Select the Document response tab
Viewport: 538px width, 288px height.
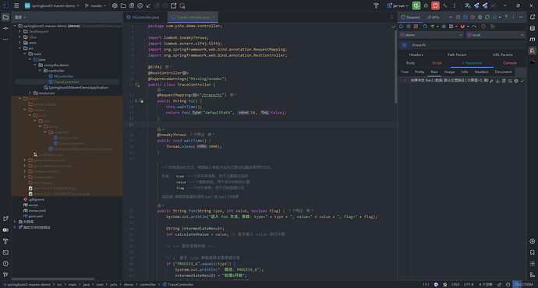pyautogui.click(x=503, y=72)
